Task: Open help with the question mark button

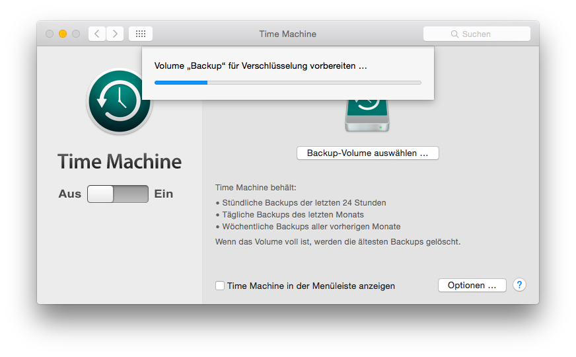Action: 519,285
